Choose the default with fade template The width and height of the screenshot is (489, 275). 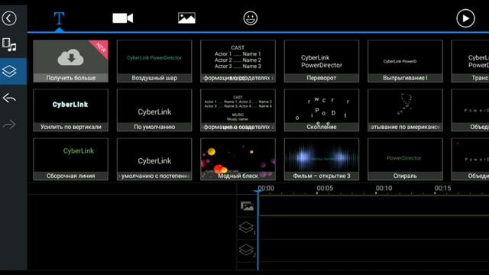[154, 159]
